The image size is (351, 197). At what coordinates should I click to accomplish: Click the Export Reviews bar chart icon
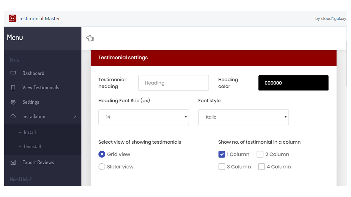coord(13,163)
